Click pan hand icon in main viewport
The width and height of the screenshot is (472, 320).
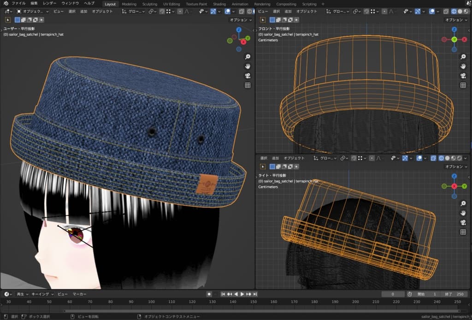click(x=248, y=66)
